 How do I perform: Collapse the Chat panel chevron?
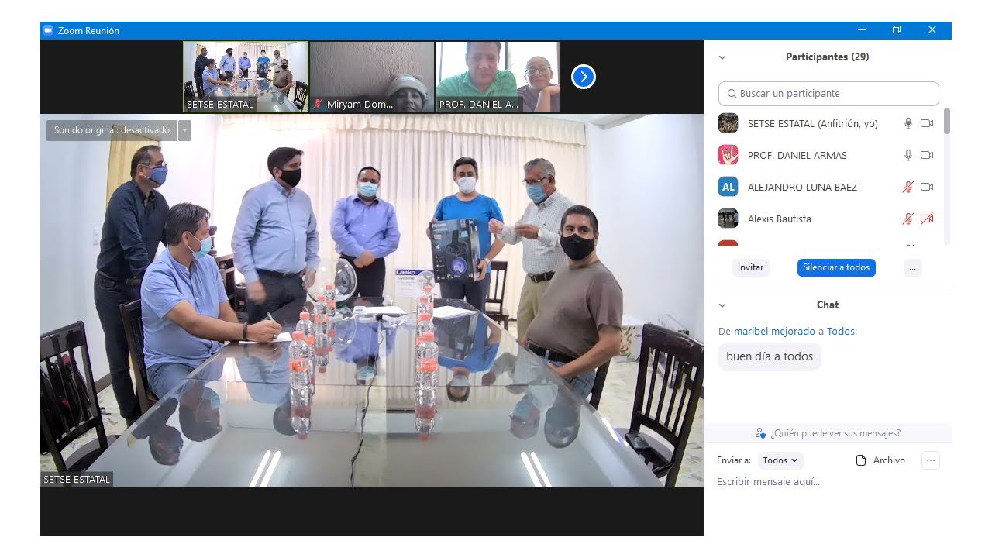pyautogui.click(x=722, y=305)
